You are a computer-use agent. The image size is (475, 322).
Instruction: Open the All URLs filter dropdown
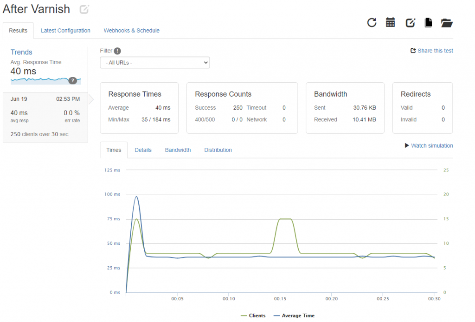[155, 63]
